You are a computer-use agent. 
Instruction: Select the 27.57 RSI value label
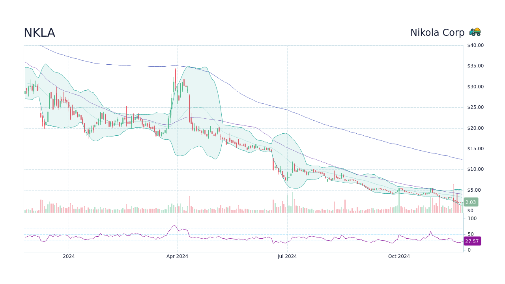pos(472,241)
